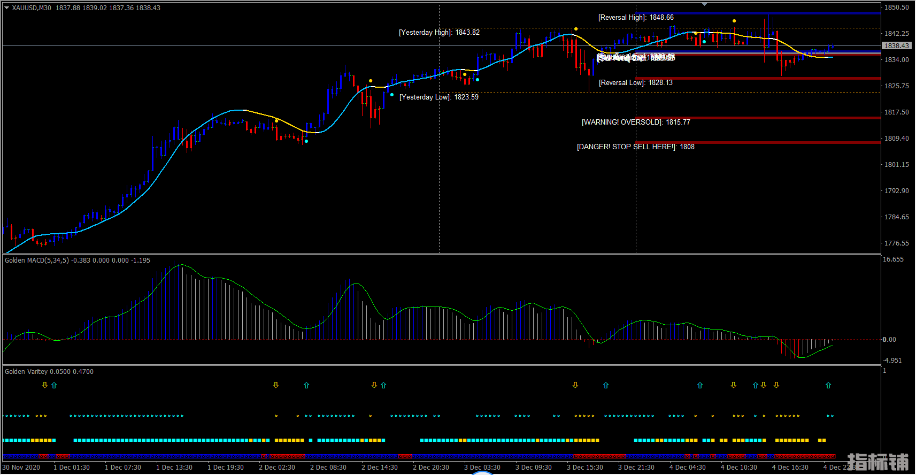Click the chart shift triangle marker at top
Screen dimensions: 916x475
coord(704,4)
